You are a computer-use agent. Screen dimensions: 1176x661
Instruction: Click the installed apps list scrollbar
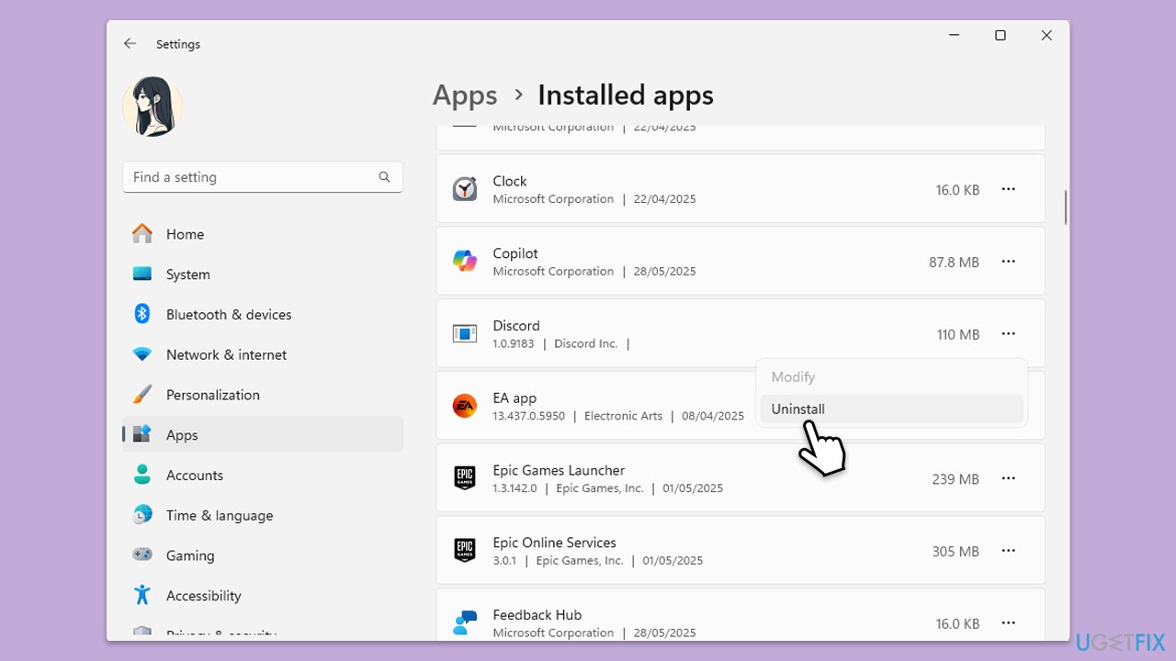pyautogui.click(x=1066, y=207)
